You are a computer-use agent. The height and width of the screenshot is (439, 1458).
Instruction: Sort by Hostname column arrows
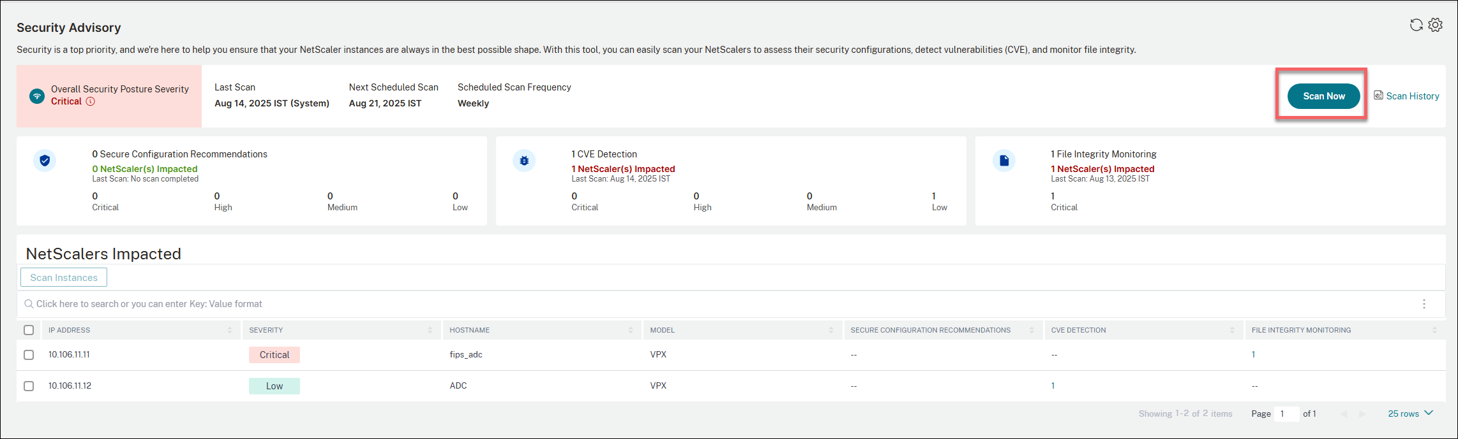(x=631, y=330)
